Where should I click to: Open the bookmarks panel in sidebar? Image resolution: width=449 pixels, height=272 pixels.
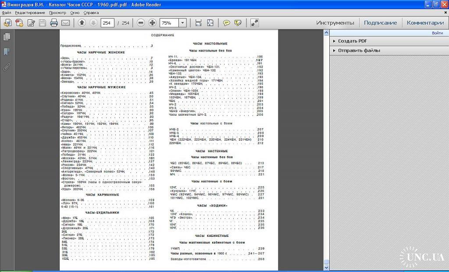(7, 52)
